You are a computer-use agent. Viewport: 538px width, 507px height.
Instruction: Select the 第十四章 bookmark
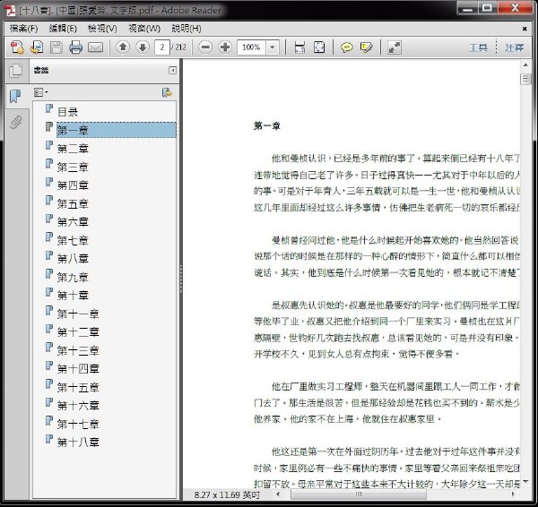[78, 368]
